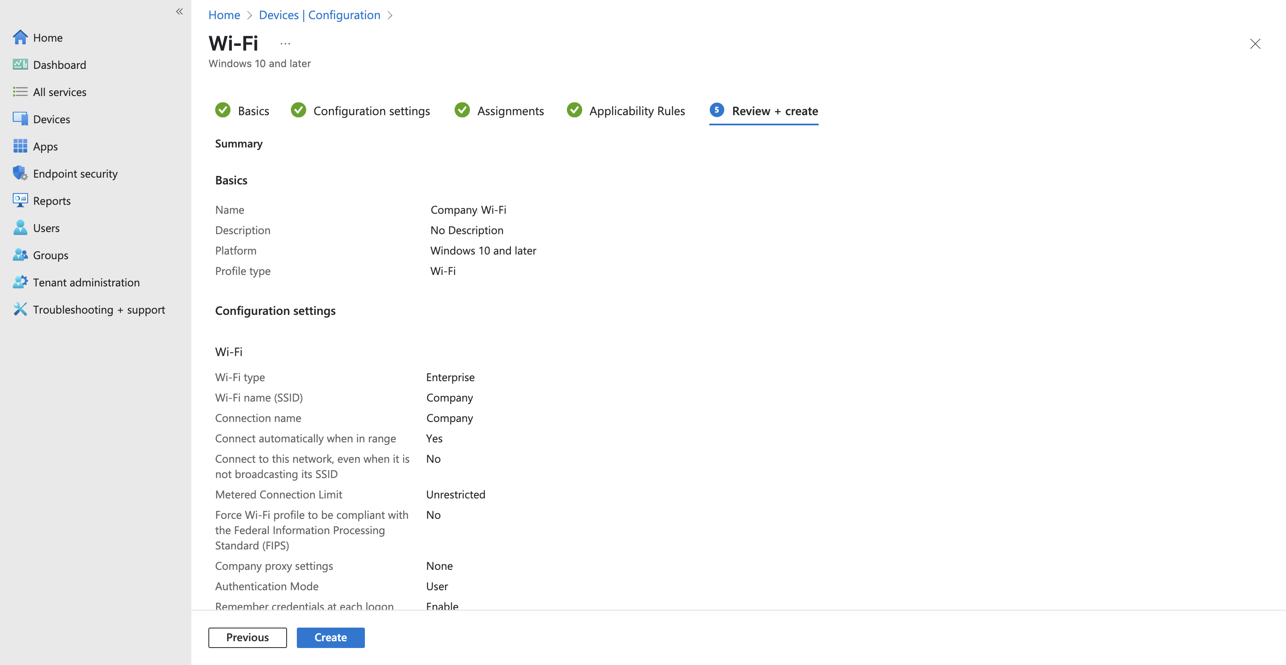Click Authentication Mode value 'User'
This screenshot has height=665, width=1286.
[437, 586]
